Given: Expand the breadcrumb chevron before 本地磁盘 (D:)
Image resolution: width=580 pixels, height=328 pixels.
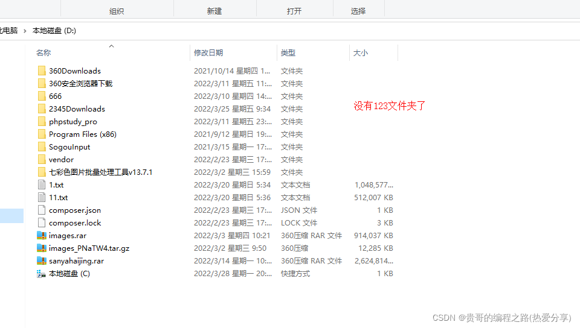Looking at the screenshot, I should pyautogui.click(x=25, y=31).
